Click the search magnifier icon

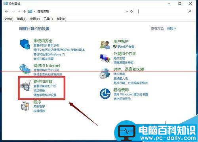(x=190, y=11)
